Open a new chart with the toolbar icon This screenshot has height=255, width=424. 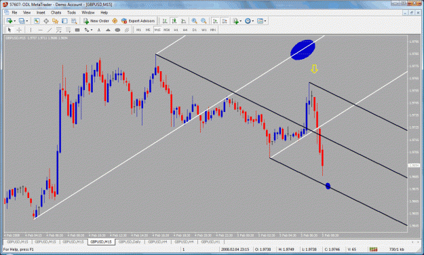pos(9,21)
